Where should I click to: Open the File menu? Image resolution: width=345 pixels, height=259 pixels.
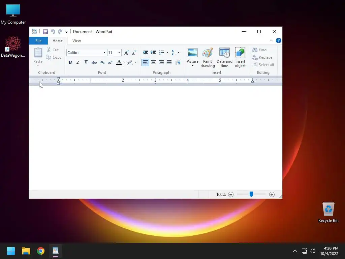[x=38, y=41]
